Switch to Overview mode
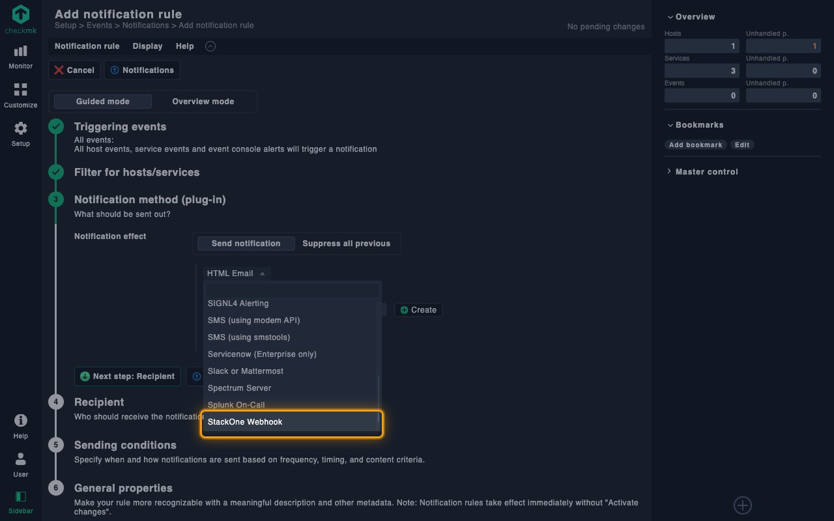 (203, 102)
